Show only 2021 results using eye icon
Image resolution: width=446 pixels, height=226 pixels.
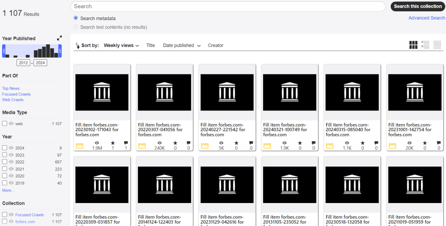coord(11,169)
